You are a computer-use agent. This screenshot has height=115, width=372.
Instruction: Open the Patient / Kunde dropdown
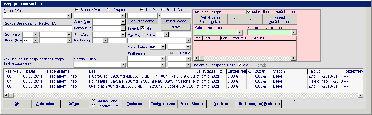tap(69, 16)
